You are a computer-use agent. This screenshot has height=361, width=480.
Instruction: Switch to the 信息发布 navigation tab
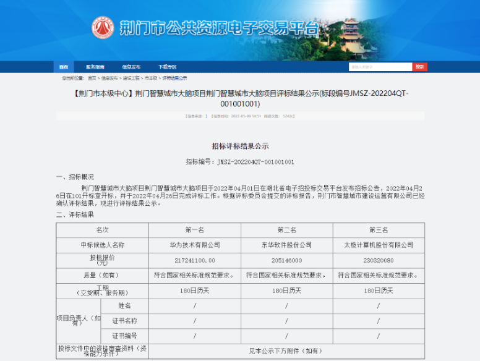131,67
